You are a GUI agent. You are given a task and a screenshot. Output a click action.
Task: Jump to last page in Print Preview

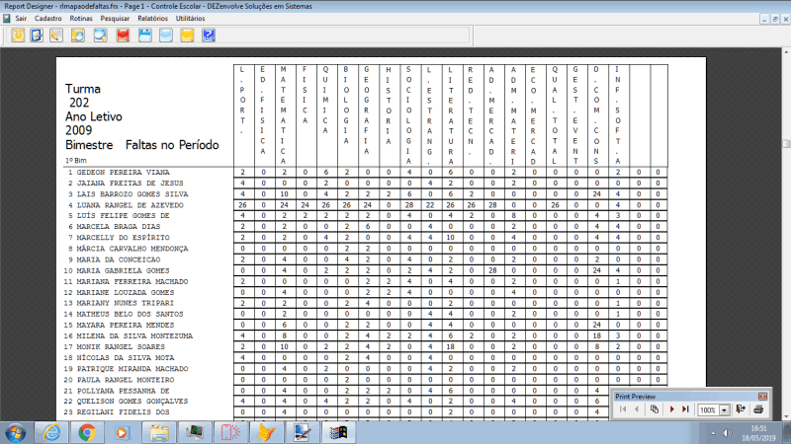pyautogui.click(x=686, y=408)
